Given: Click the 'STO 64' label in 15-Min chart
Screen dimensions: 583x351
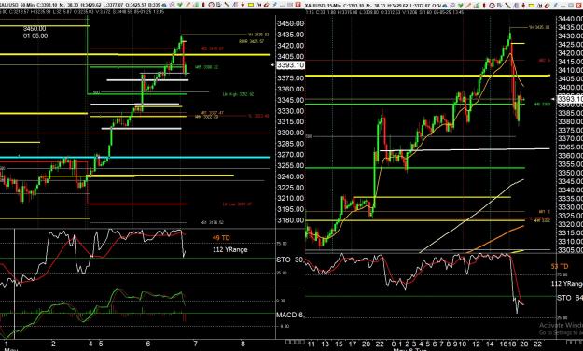Looking at the screenshot, I should pos(570,298).
